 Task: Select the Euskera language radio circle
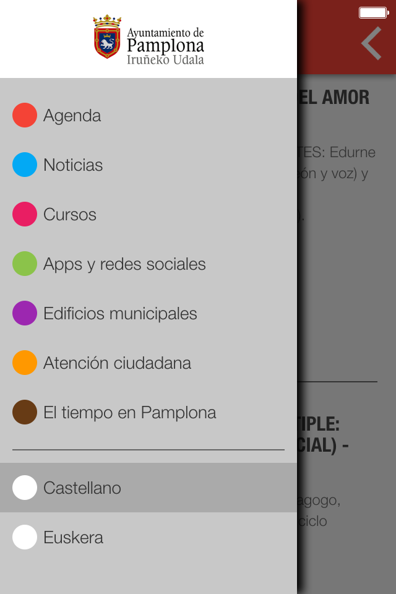tap(25, 537)
